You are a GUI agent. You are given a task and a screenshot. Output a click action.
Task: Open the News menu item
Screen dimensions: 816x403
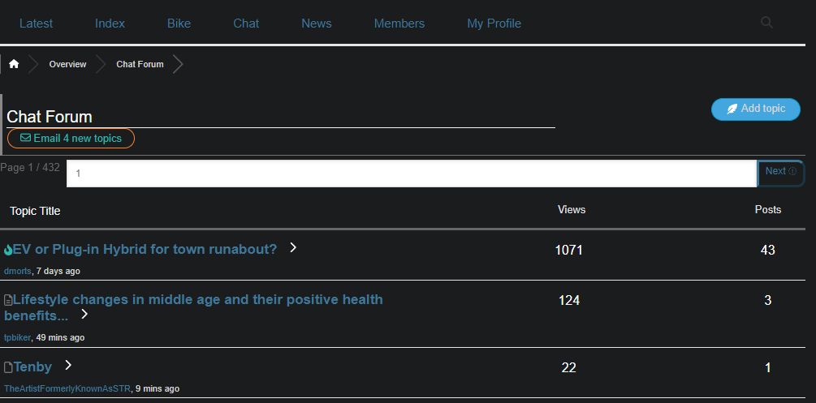coord(316,24)
